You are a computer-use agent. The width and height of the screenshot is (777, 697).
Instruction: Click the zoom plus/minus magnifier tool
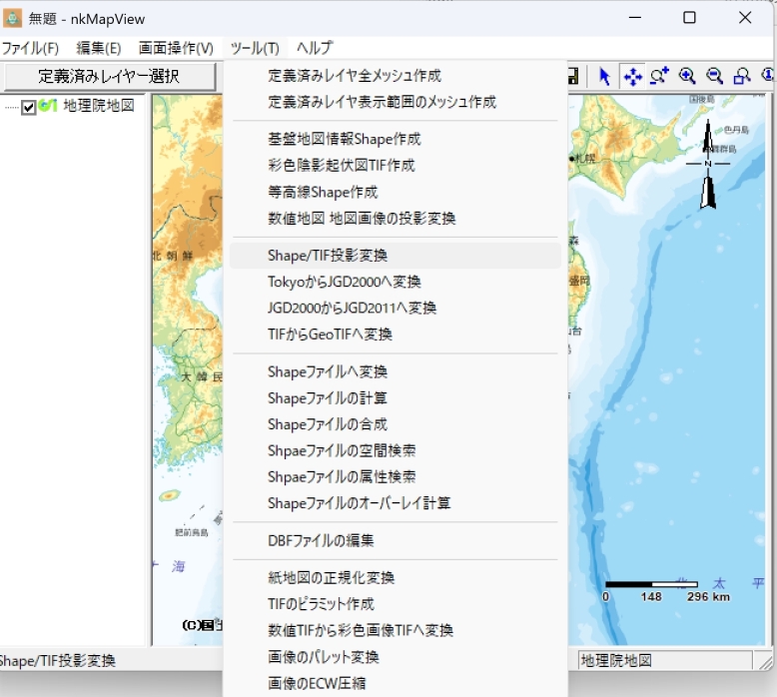tap(659, 76)
